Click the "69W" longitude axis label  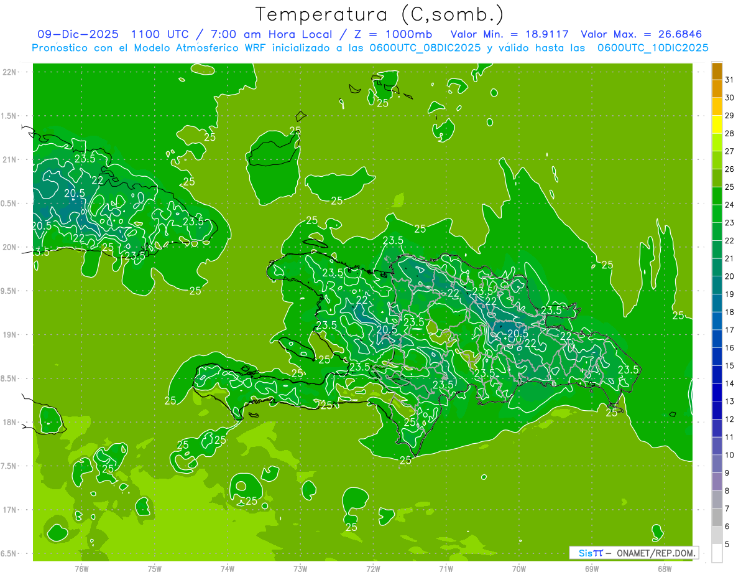click(x=592, y=568)
